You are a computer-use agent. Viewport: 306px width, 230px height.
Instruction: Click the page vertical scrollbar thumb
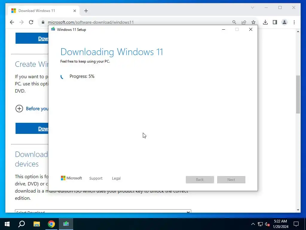[298, 94]
